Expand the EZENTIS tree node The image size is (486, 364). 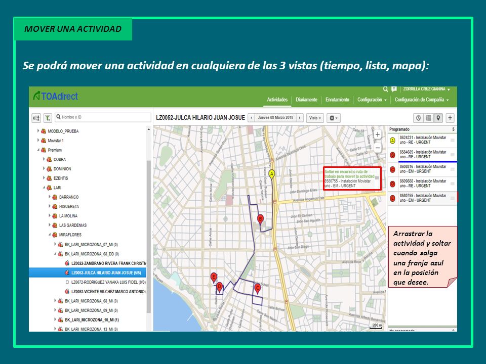(44, 178)
